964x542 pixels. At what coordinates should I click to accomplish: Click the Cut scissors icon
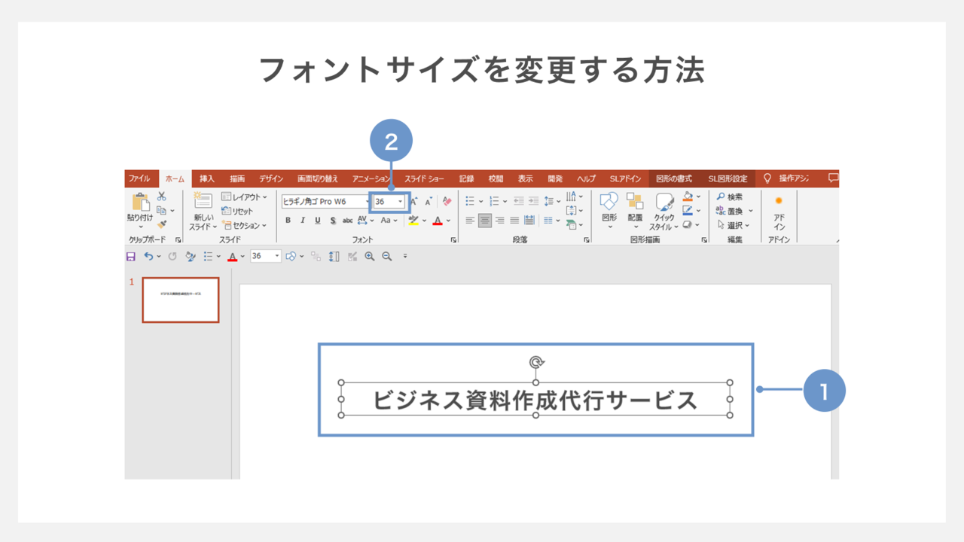coord(161,196)
